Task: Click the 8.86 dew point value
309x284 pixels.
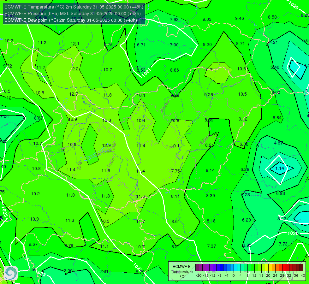Action: click(175, 70)
